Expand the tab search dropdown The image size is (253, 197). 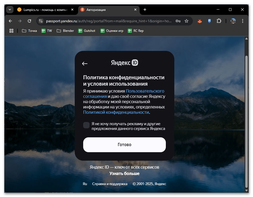10,10
